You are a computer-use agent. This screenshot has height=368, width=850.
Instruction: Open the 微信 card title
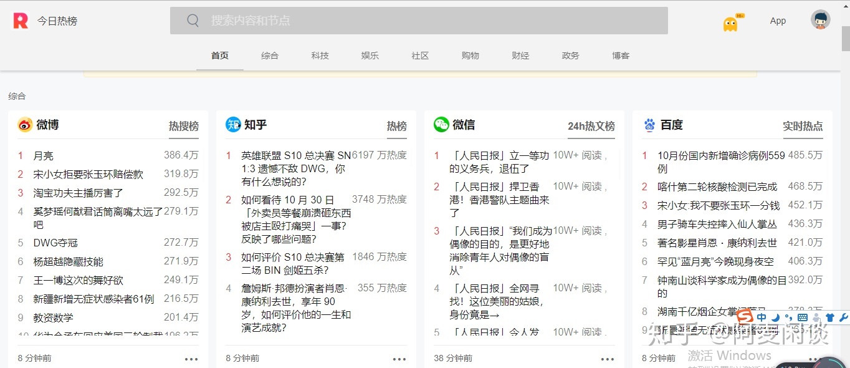(x=464, y=125)
